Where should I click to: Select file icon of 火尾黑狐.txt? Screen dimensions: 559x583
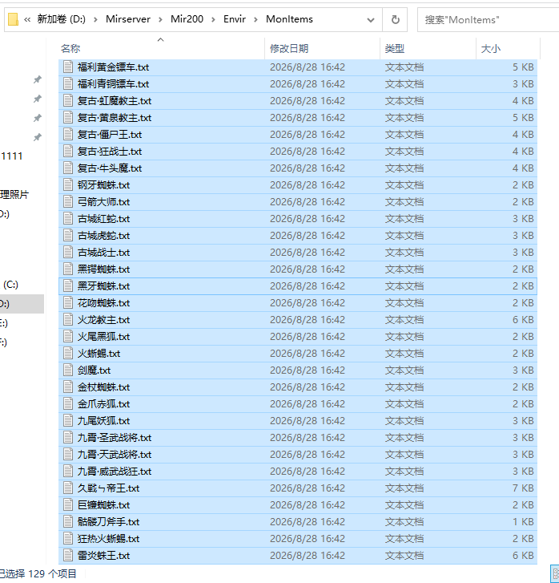[x=68, y=337]
